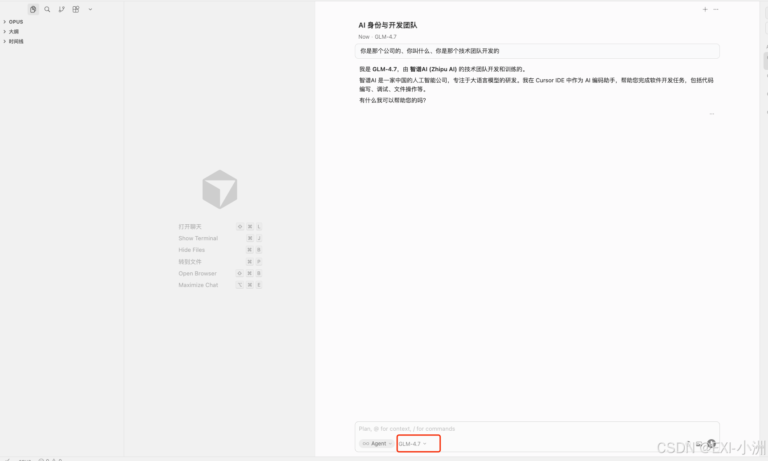Open the Agent mode dropdown
768x461 pixels.
click(x=377, y=444)
